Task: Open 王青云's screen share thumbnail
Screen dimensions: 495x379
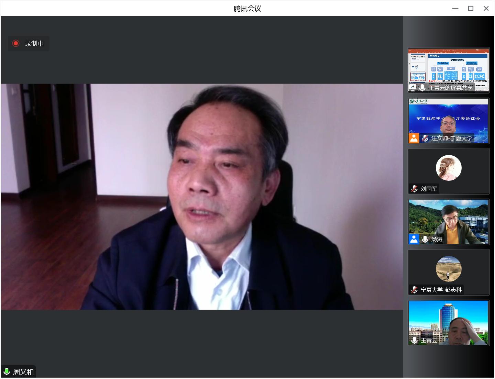Action: click(x=449, y=67)
